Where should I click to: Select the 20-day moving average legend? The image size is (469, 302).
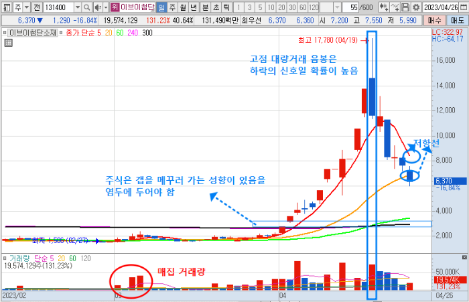click(x=109, y=33)
